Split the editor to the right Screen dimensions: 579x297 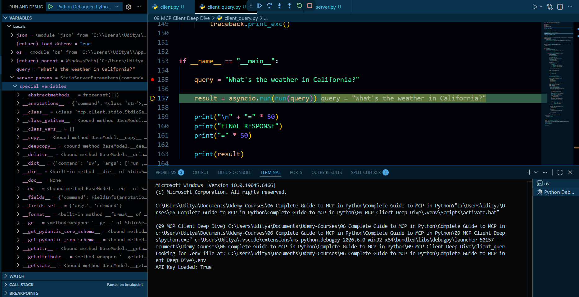click(560, 7)
